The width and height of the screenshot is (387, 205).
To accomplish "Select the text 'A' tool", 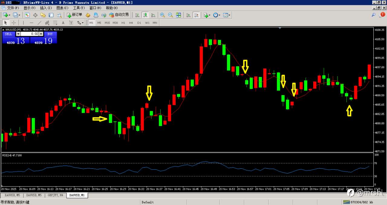I will 63,23.
